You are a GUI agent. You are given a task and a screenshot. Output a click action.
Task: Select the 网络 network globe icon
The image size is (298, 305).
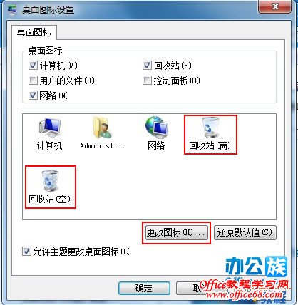pyautogui.click(x=156, y=133)
